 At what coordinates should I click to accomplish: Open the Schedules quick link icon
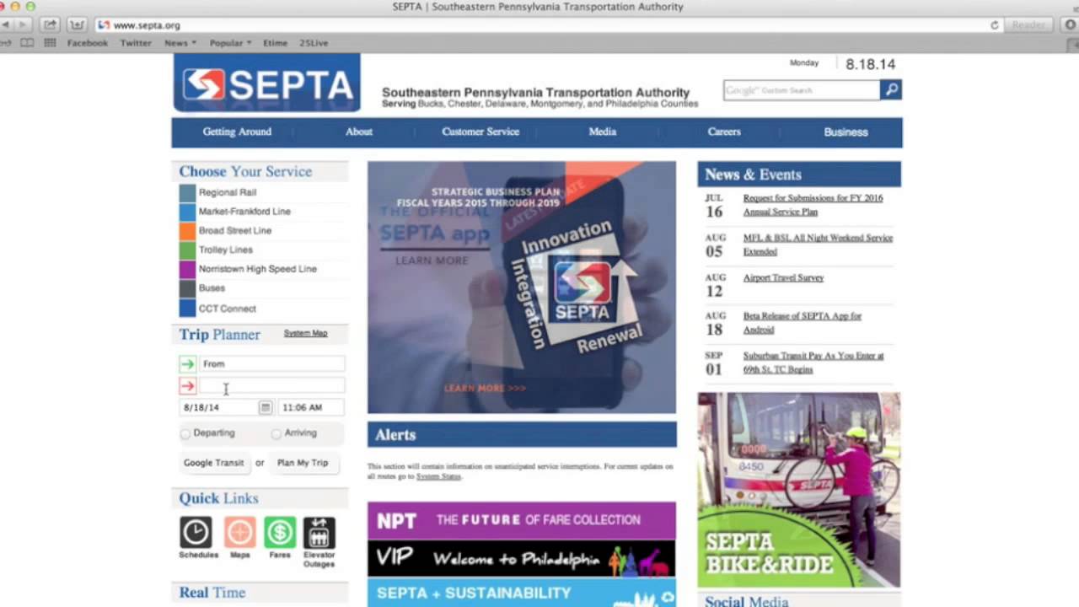point(196,533)
